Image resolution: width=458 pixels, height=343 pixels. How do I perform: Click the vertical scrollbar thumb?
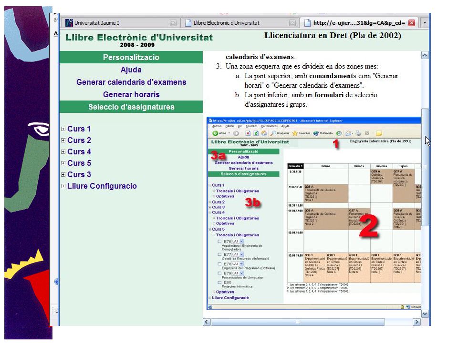click(x=425, y=167)
